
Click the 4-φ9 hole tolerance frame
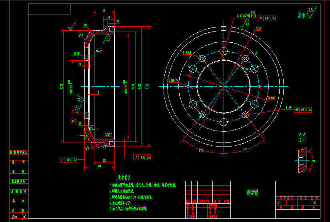tap(303, 109)
